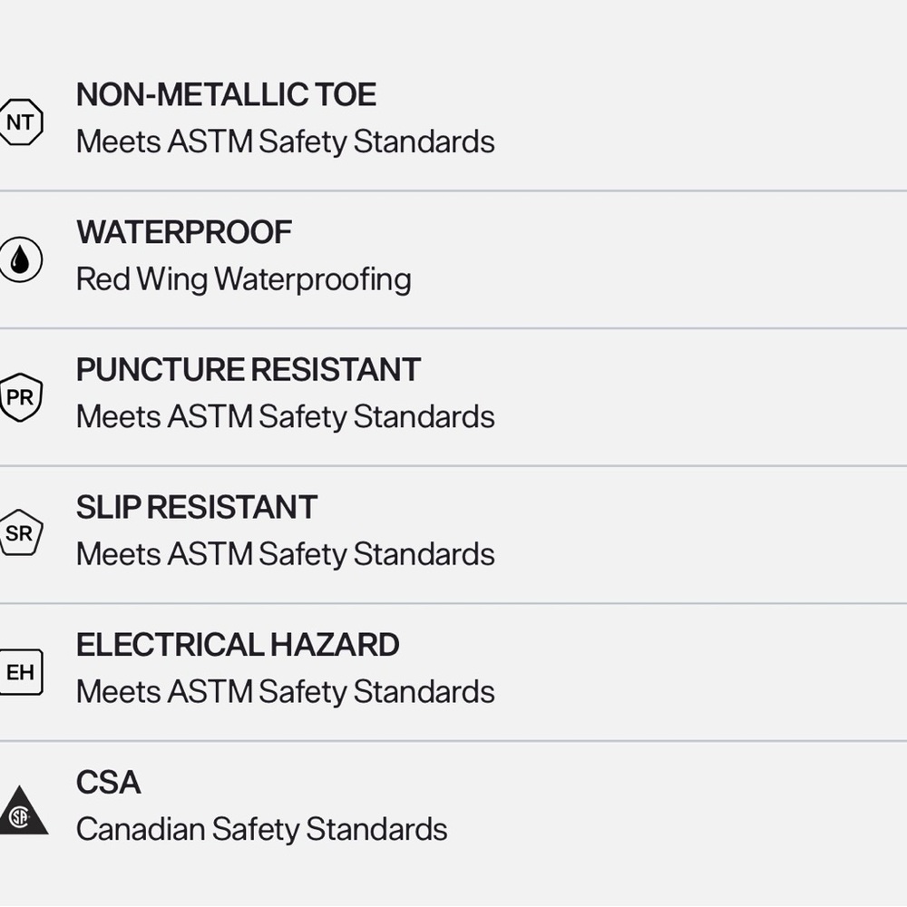Click ASTM standards text under Electrical Hazard
This screenshot has width=907, height=907.
pos(285,691)
